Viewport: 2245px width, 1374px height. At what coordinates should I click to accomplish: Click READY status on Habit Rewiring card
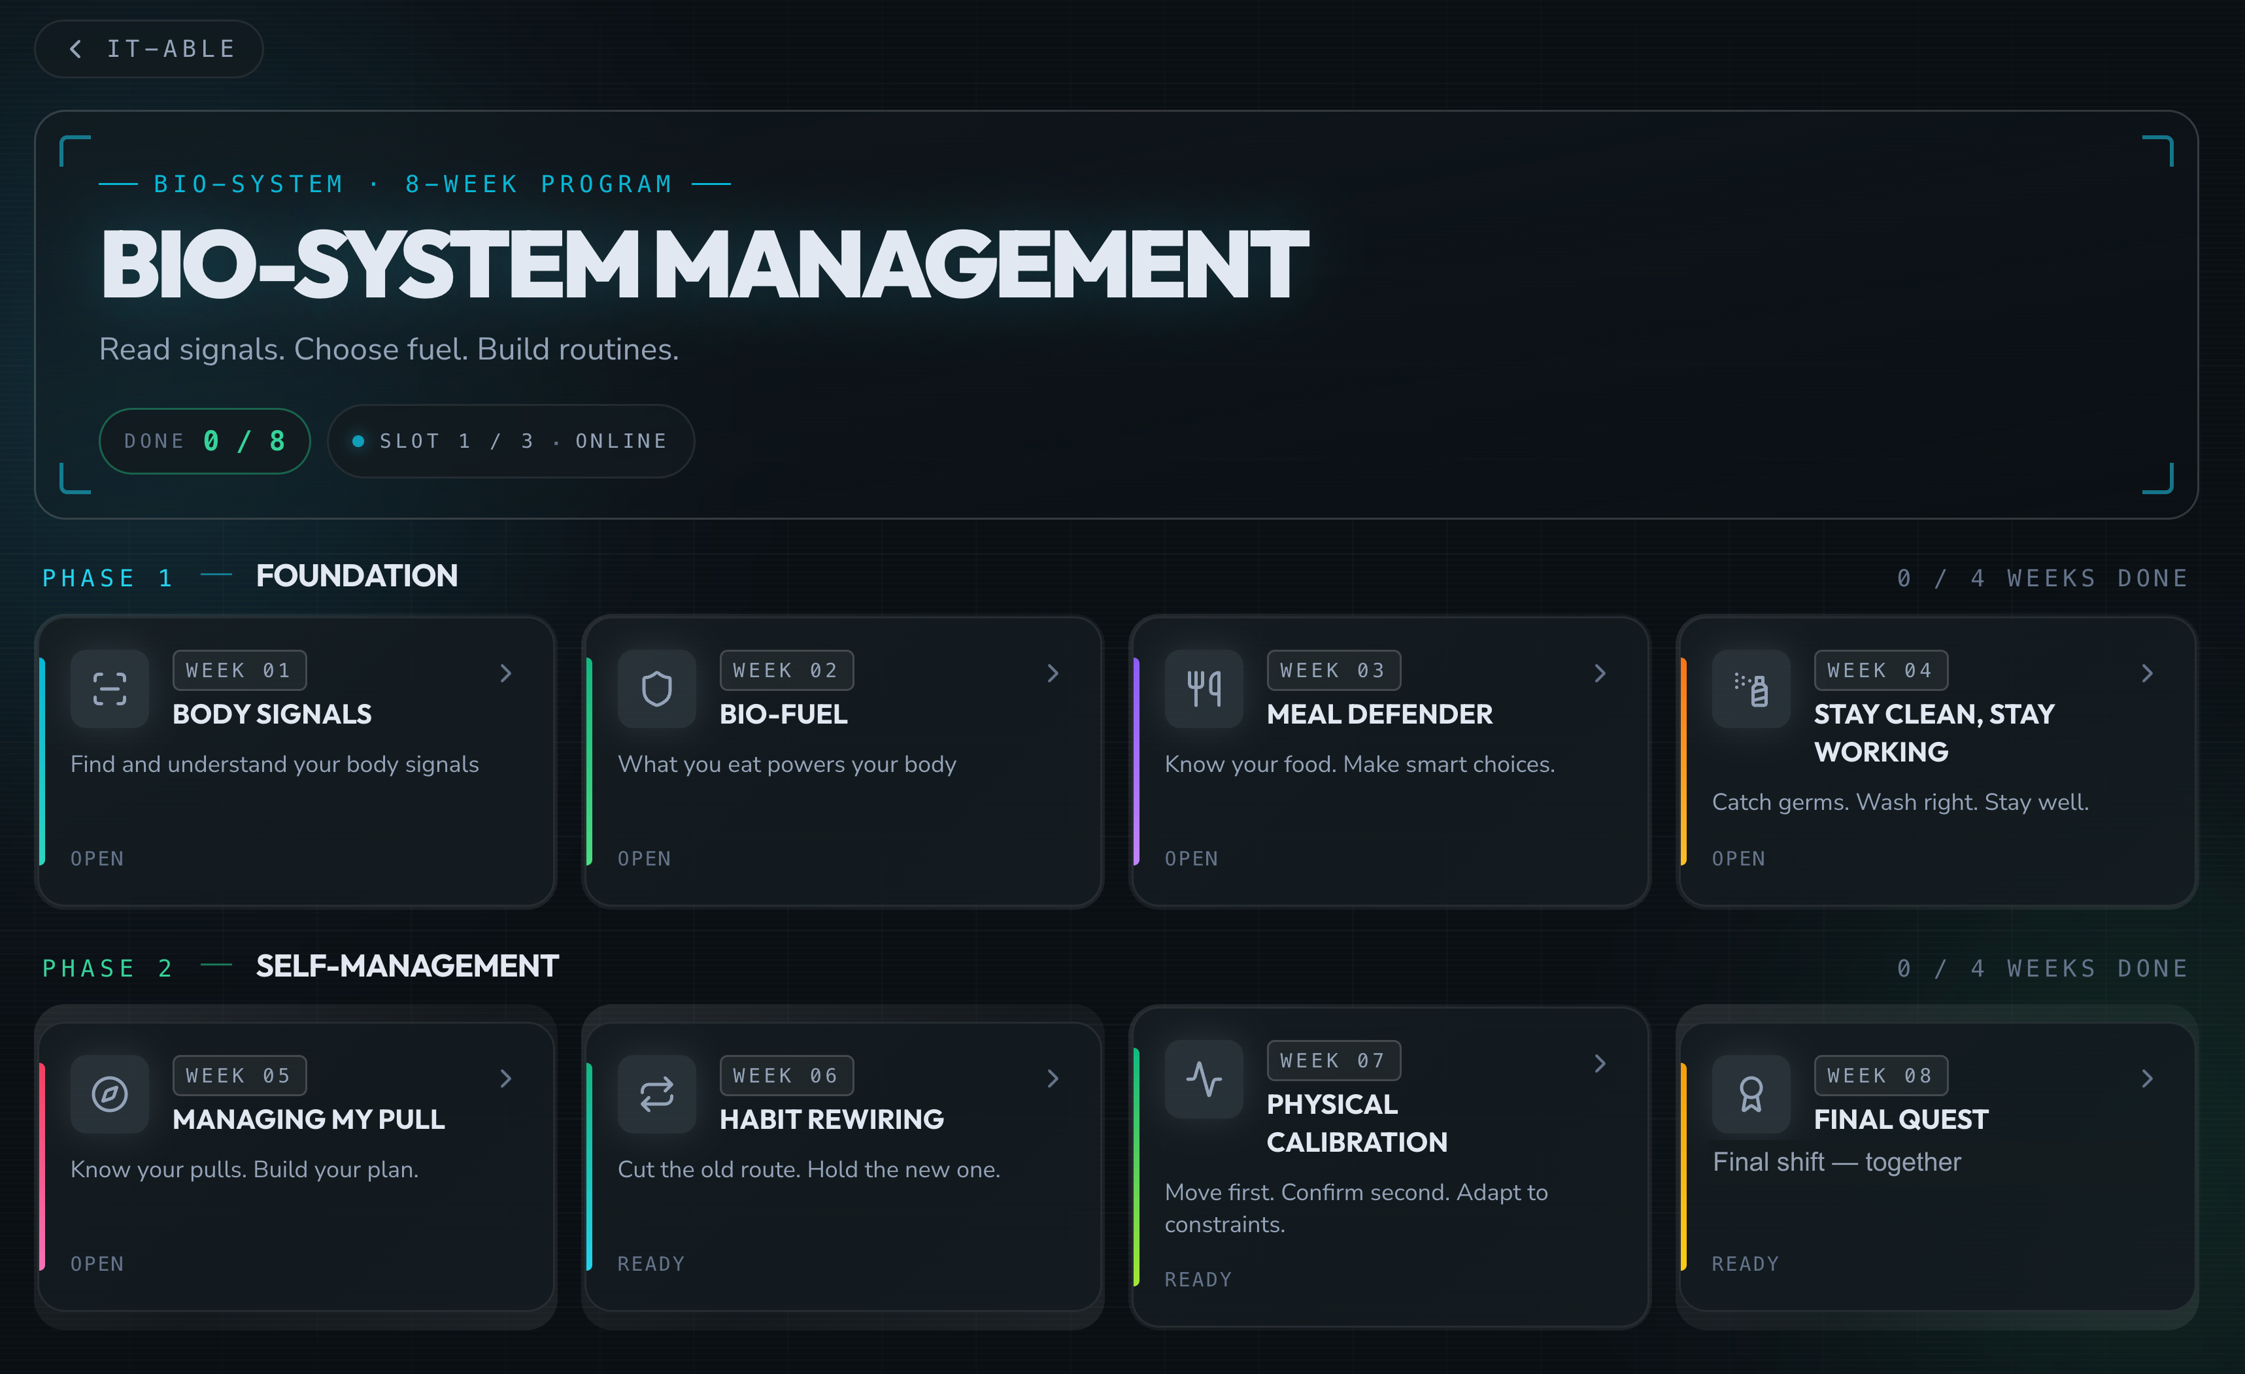point(651,1264)
